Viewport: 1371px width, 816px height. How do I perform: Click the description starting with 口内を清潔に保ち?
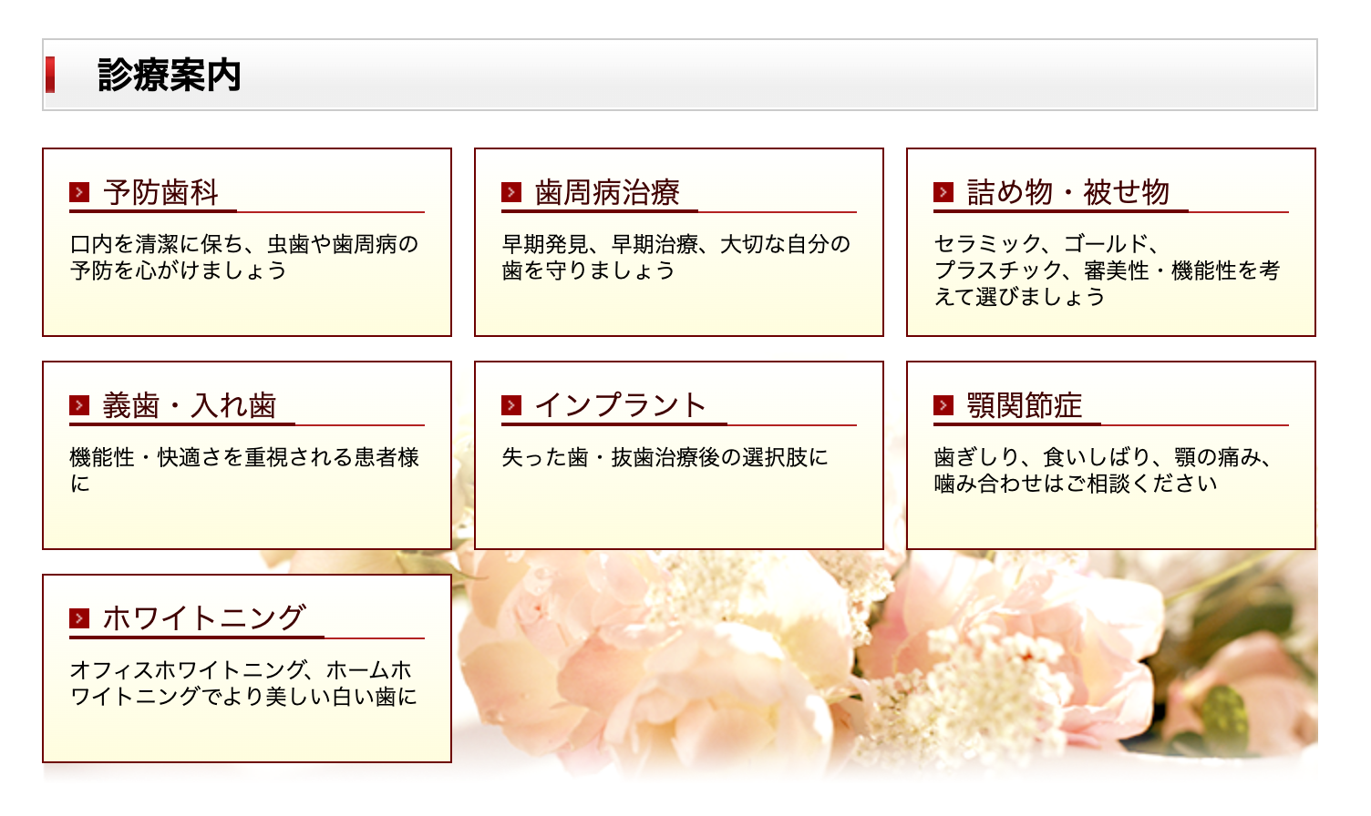coord(244,257)
